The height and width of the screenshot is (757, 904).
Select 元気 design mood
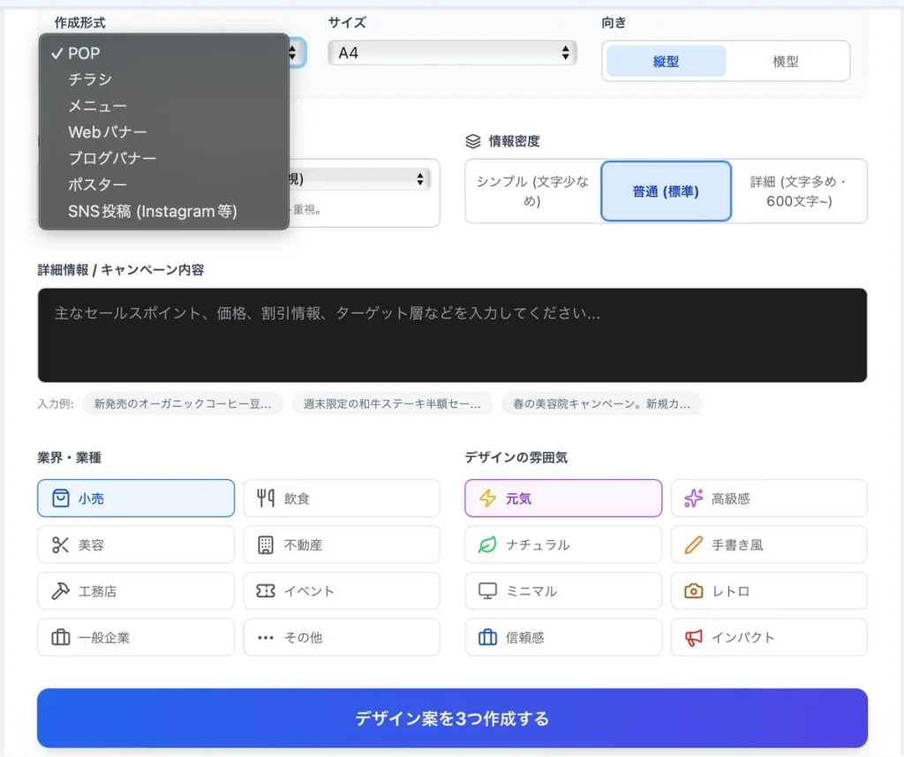click(563, 498)
